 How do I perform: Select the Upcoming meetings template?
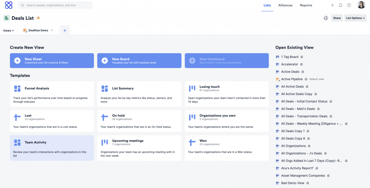pos(139,147)
